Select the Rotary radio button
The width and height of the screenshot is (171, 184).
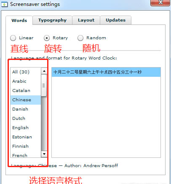(x=47, y=38)
